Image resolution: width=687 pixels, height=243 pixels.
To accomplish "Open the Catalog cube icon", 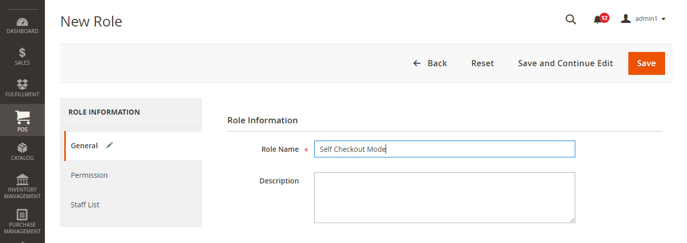I will point(22,148).
